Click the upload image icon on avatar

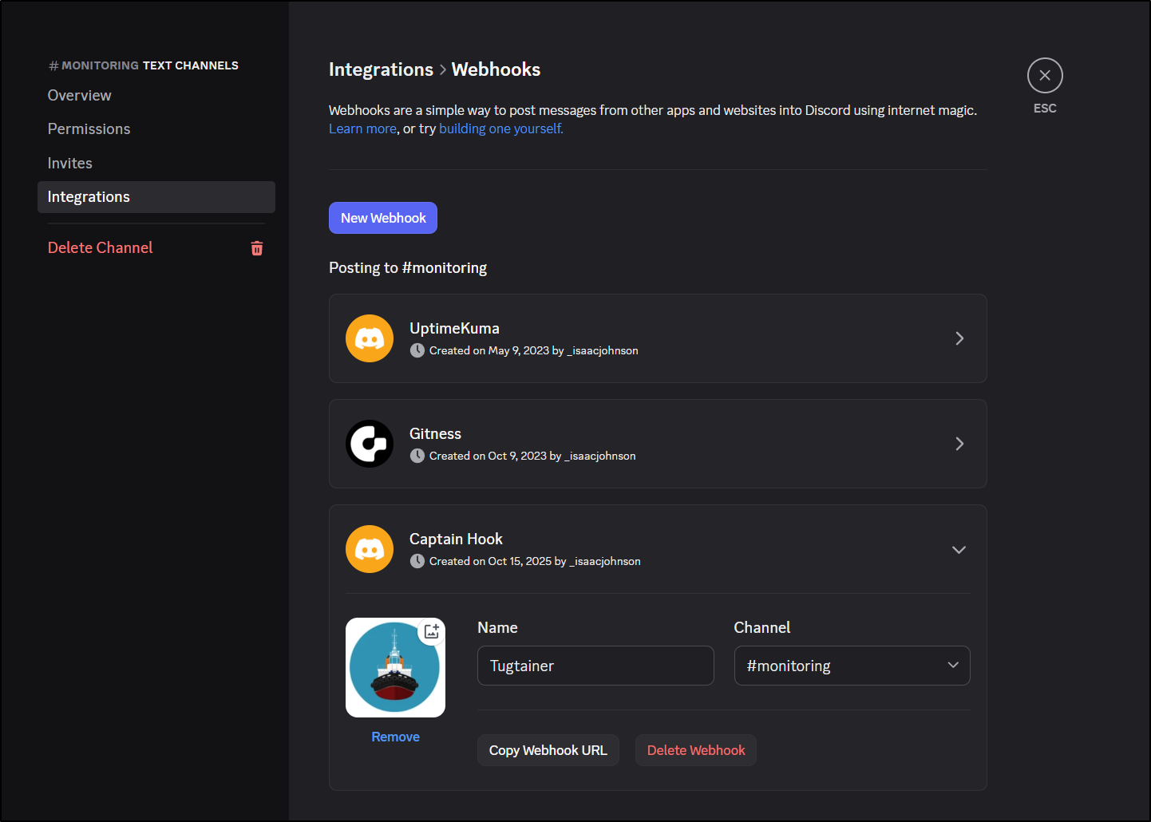click(x=432, y=631)
